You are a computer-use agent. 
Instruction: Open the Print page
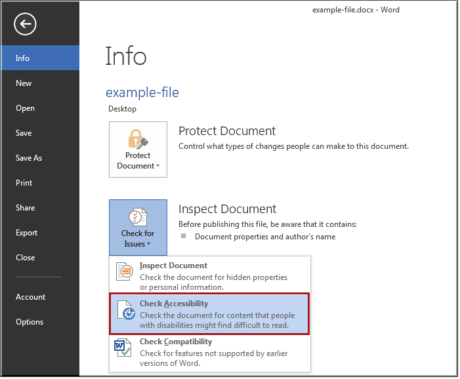[x=24, y=183]
